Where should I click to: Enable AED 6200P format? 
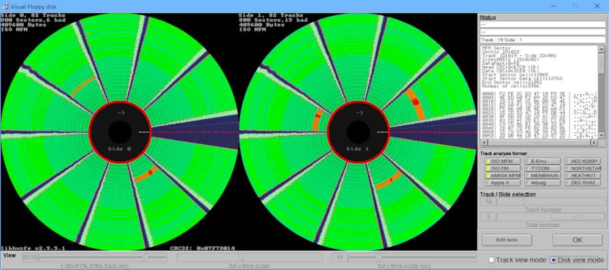583,161
